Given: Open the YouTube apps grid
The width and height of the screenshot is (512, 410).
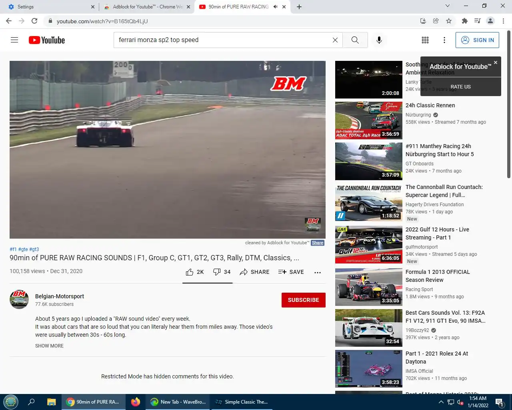Looking at the screenshot, I should 425,40.
